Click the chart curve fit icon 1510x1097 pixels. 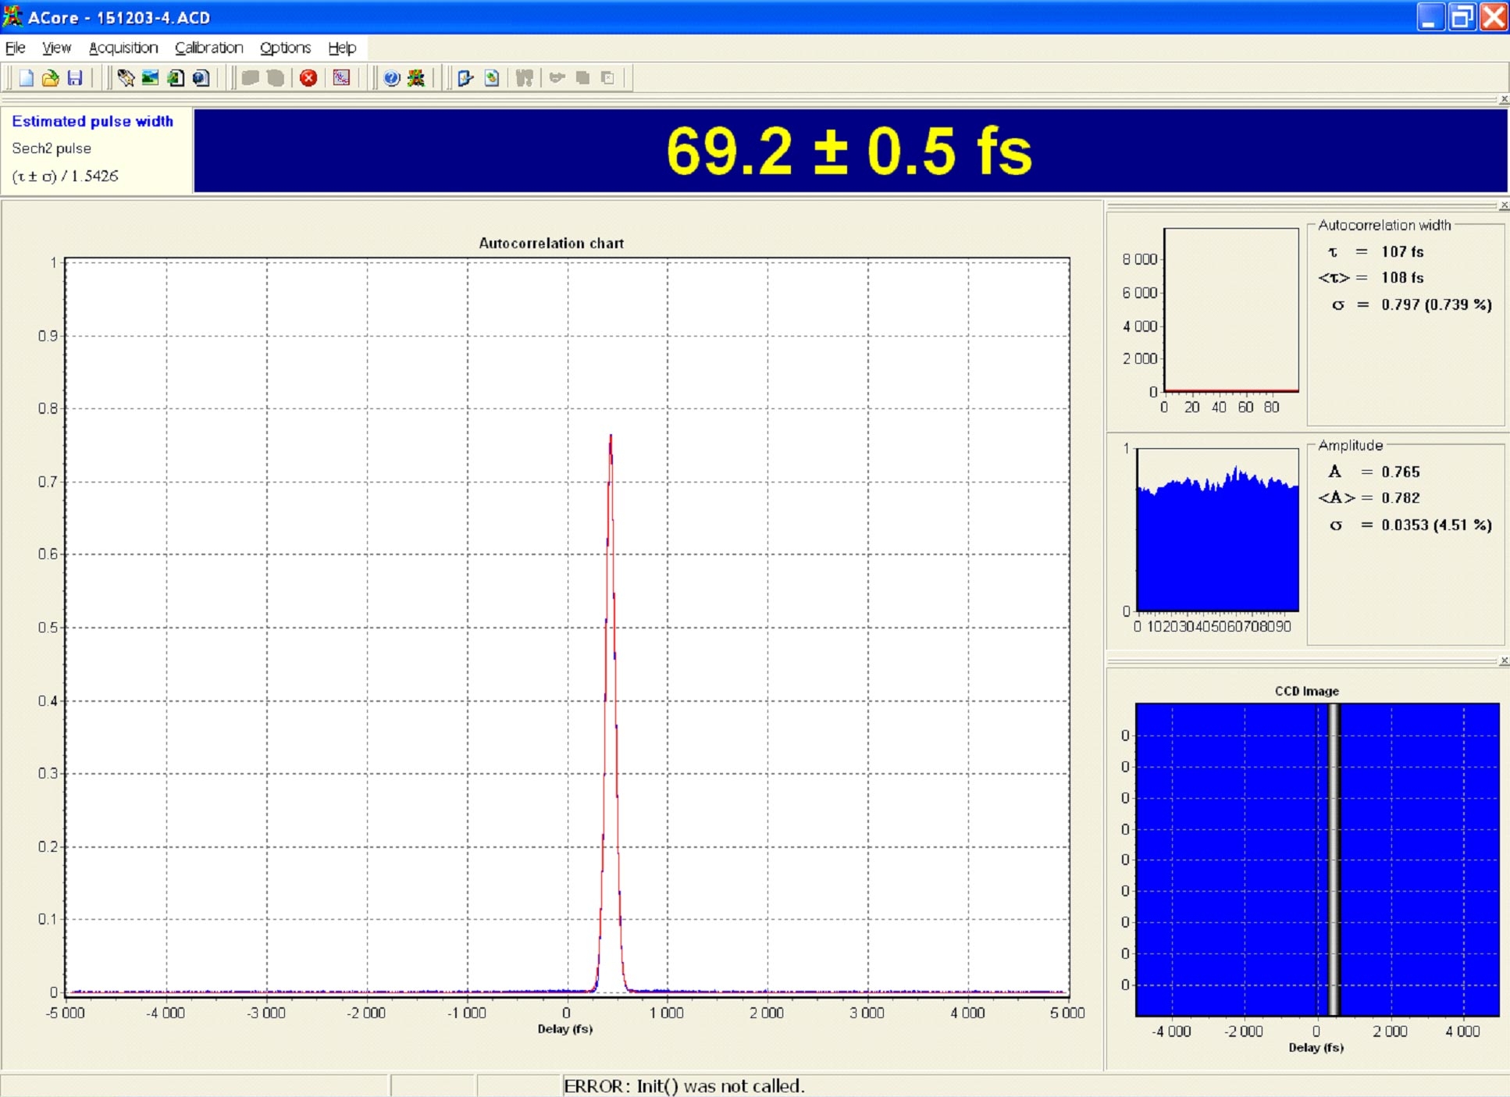(x=341, y=78)
